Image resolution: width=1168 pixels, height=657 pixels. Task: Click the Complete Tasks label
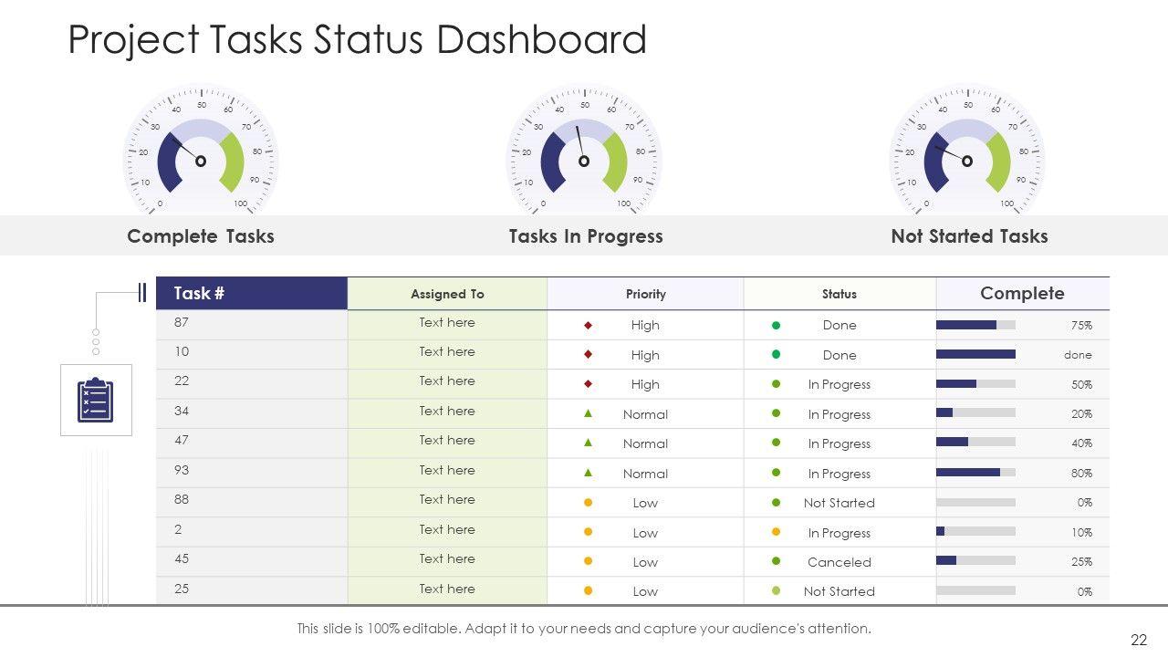(201, 236)
